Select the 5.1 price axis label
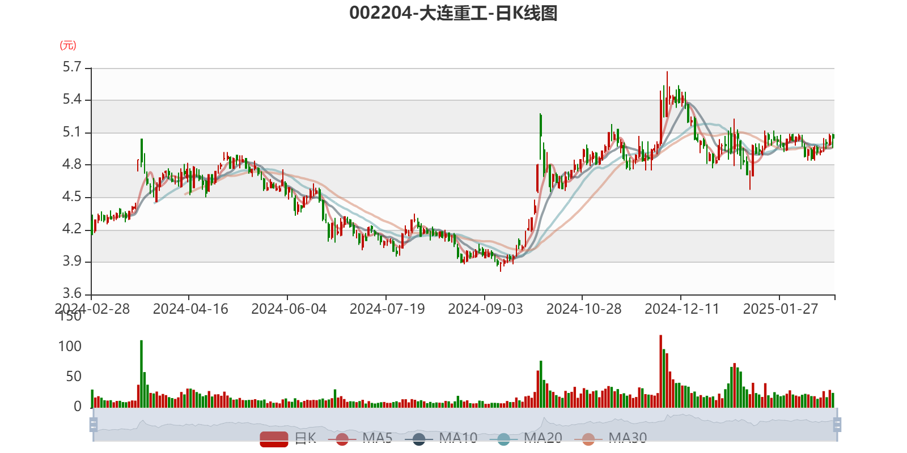The image size is (907, 453). point(72,133)
